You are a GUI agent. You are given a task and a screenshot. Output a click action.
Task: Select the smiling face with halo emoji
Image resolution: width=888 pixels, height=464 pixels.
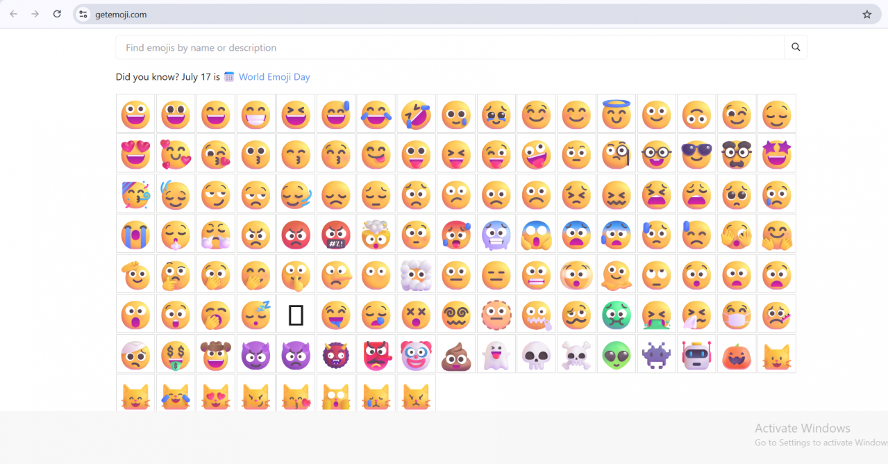coord(617,114)
